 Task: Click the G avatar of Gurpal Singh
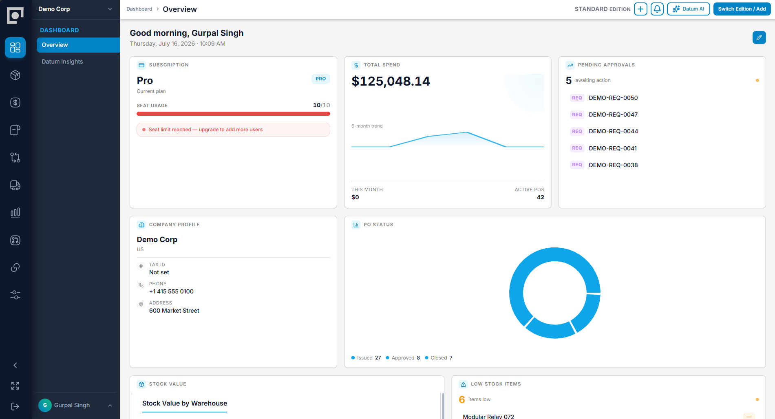(x=45, y=405)
